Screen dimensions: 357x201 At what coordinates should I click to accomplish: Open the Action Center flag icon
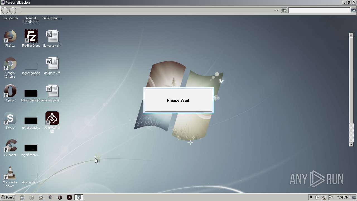(331, 197)
